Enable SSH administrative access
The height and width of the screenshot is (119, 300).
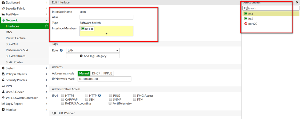[86, 100]
